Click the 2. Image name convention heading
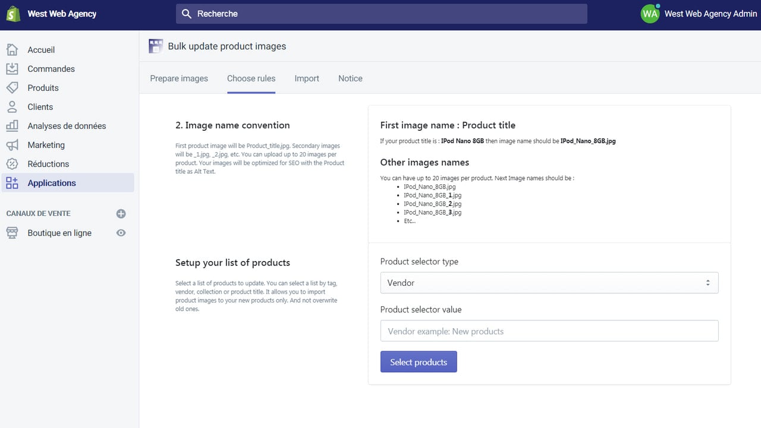 [232, 125]
